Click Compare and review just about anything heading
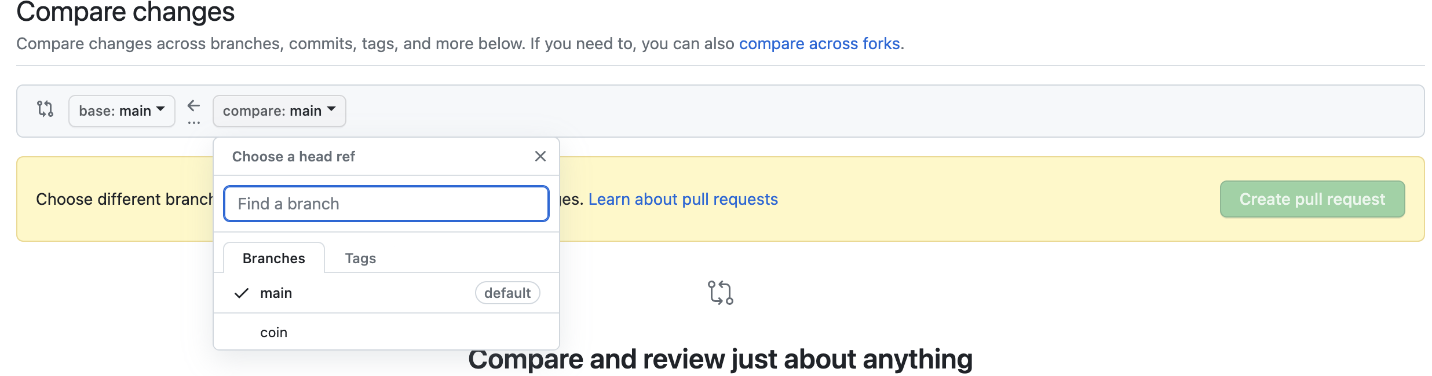Image resolution: width=1432 pixels, height=376 pixels. (720, 359)
